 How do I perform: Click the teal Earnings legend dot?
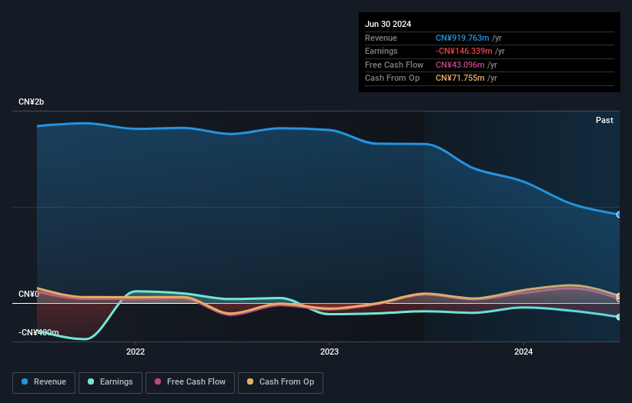[91, 381]
